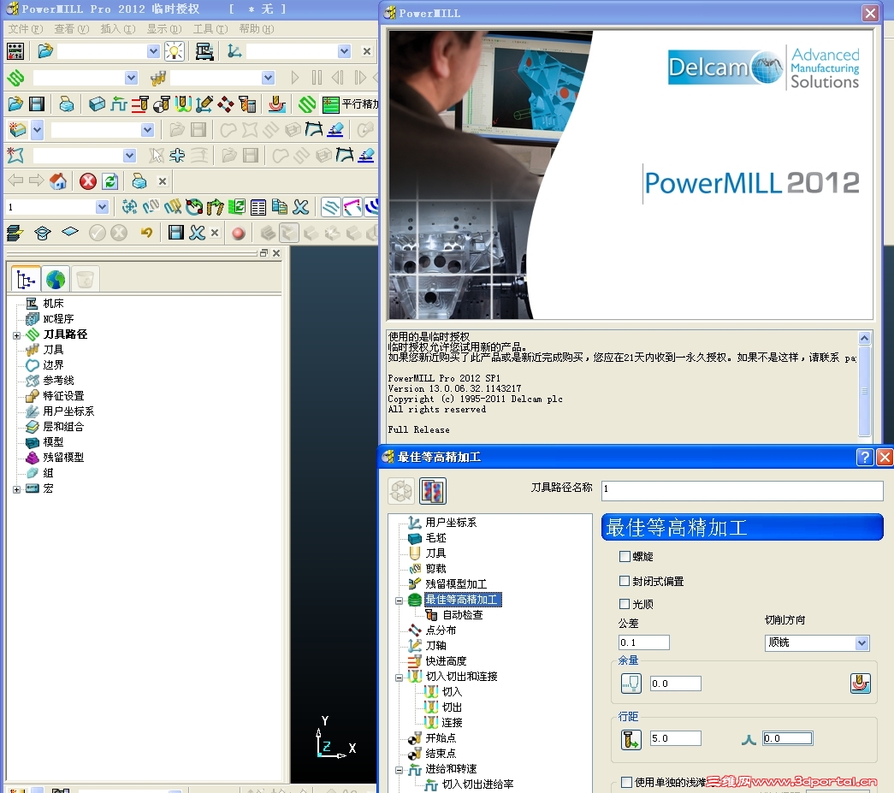Click the leads and links icon

(x=183, y=104)
